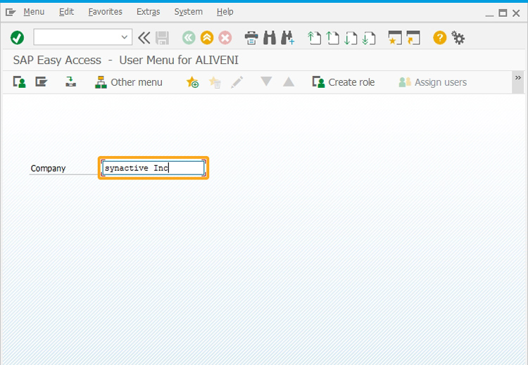Open Help via yellow question icon

coord(440,38)
